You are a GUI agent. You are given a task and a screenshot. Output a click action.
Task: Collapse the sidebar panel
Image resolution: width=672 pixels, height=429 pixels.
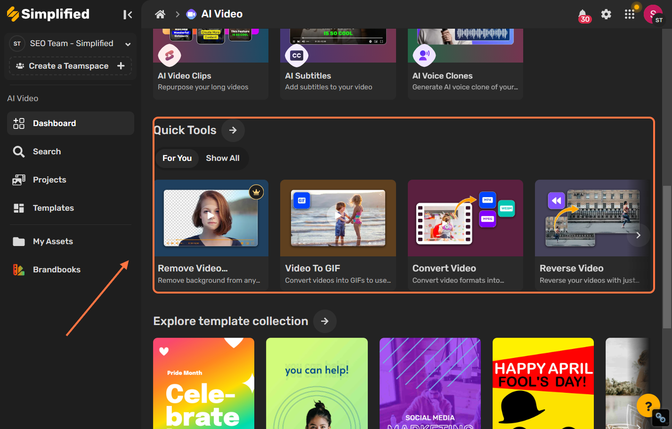click(128, 15)
